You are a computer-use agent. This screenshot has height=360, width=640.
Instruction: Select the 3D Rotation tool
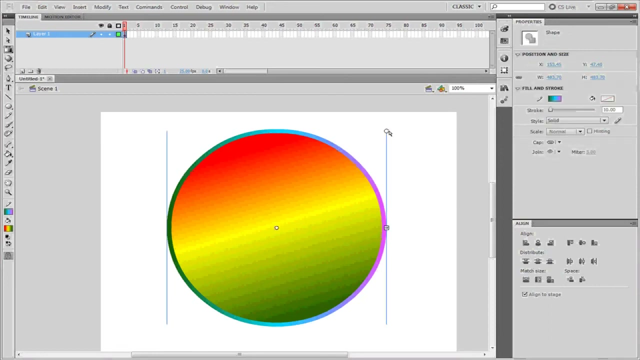click(x=8, y=58)
